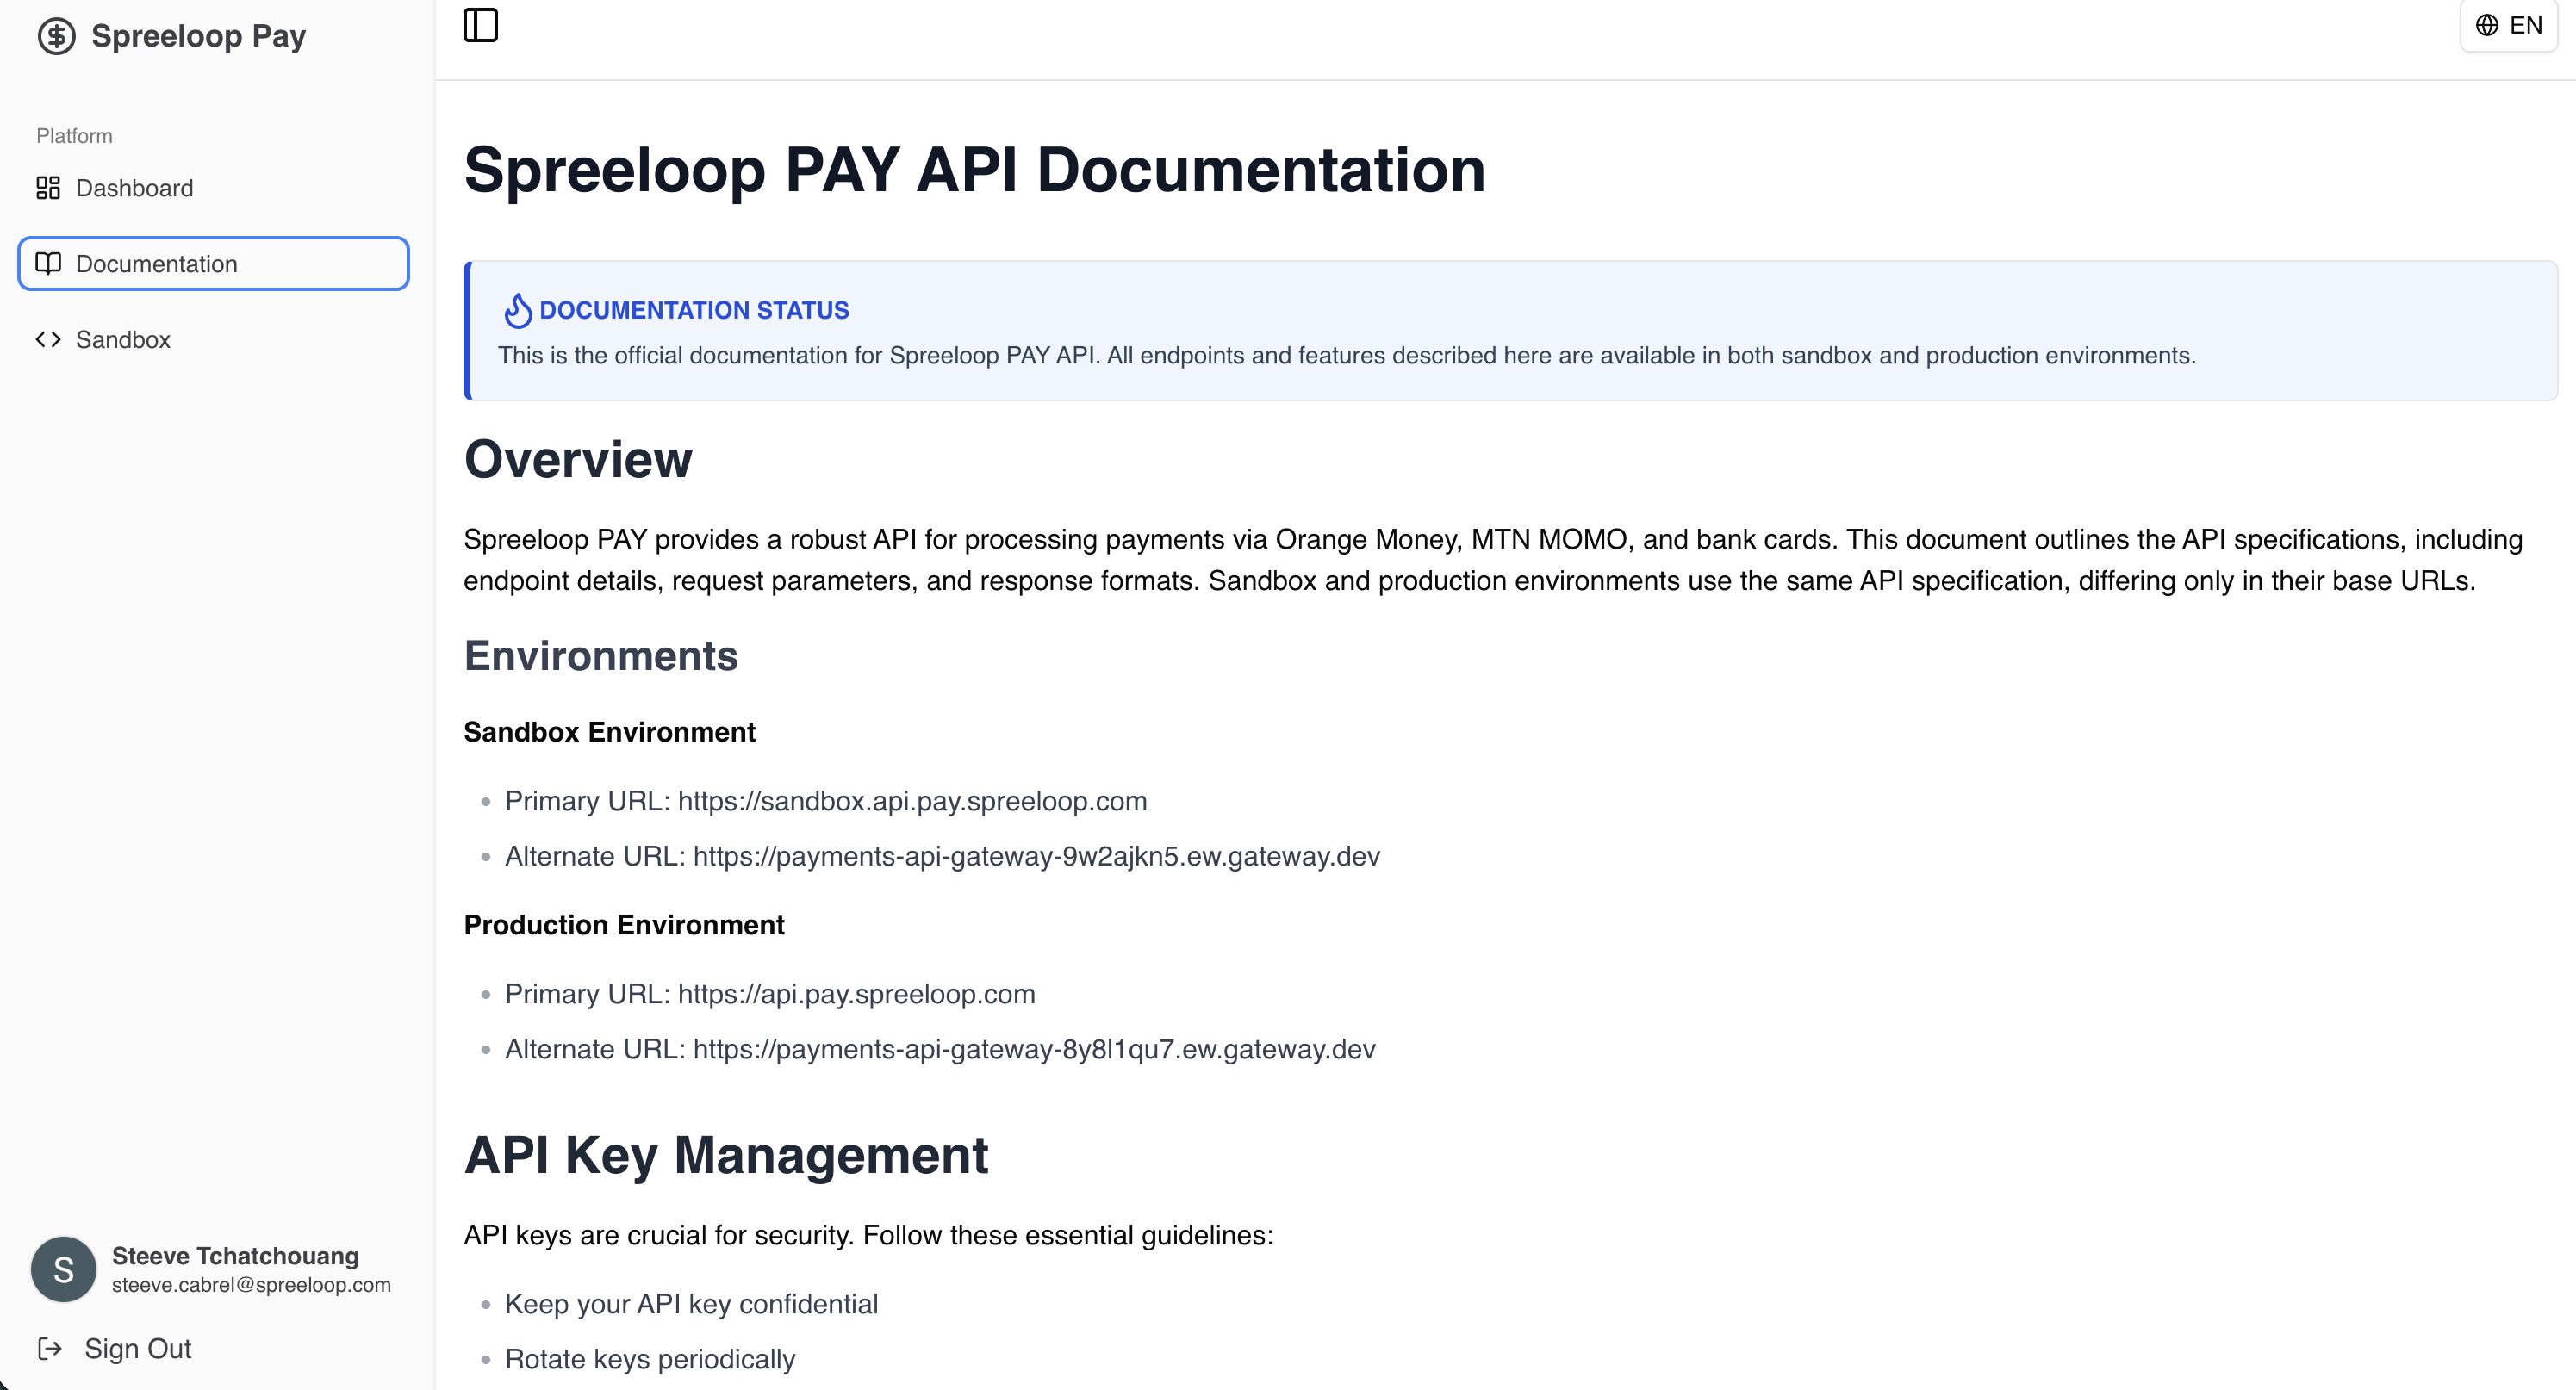Click the flame icon beside Documentation Status

click(x=517, y=311)
